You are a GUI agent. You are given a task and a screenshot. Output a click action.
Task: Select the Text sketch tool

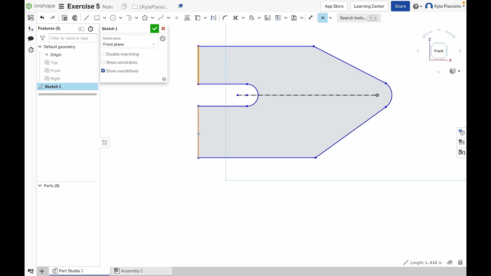pyautogui.click(x=187, y=18)
